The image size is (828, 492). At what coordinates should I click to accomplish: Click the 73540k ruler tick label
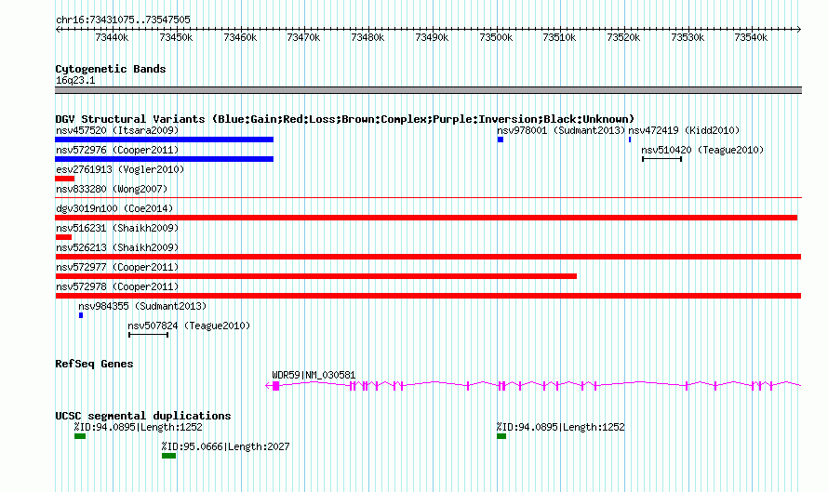click(751, 37)
